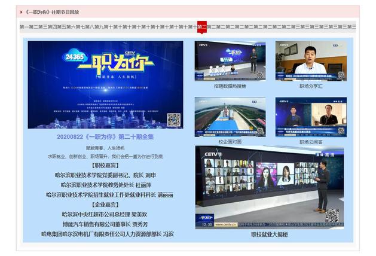Screen dimensions: 376x256
Task: Open the 职校就业大揭秘 large video thumbnail
Action: [270, 187]
